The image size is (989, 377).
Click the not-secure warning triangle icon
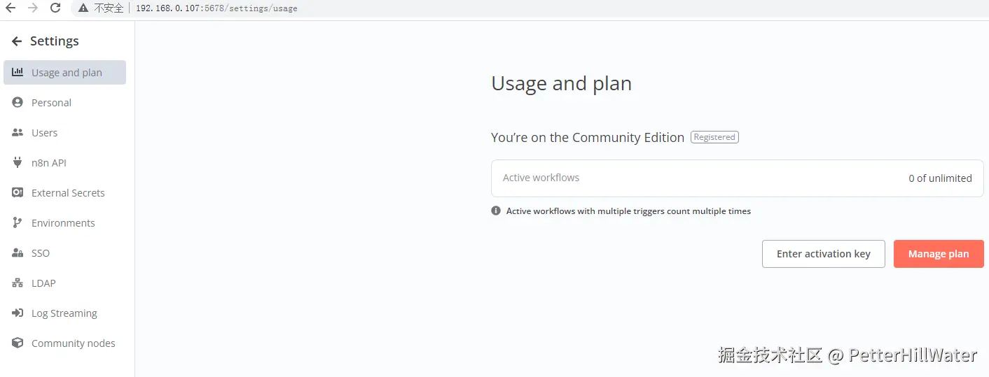[x=83, y=8]
